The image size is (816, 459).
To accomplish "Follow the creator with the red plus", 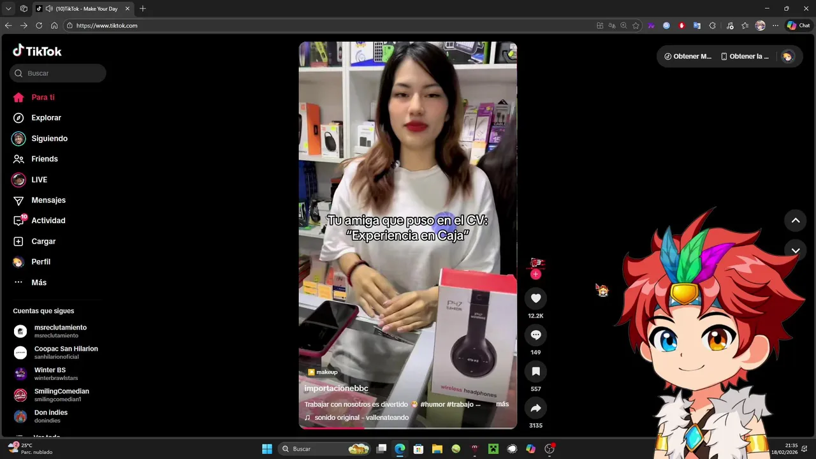I will pos(535,274).
